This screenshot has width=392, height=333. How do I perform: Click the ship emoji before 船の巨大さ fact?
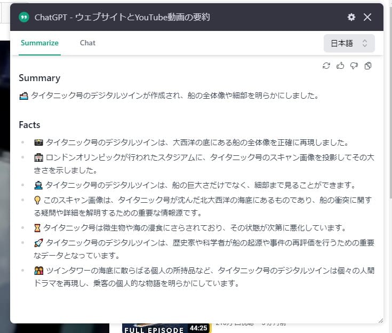coord(38,185)
